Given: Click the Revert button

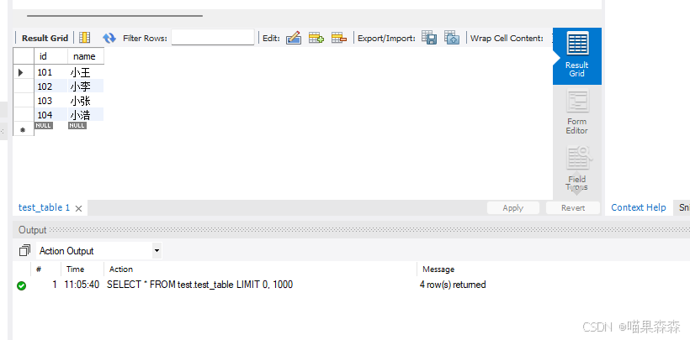Looking at the screenshot, I should coord(573,208).
